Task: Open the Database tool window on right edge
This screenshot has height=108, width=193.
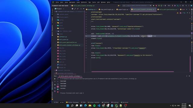Action: (x=192, y=27)
